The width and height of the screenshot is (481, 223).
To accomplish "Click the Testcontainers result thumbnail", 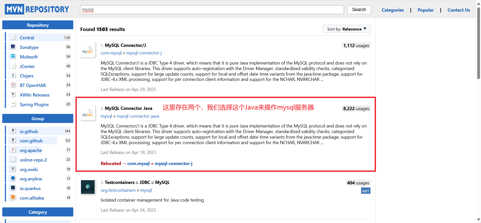I will (x=88, y=187).
